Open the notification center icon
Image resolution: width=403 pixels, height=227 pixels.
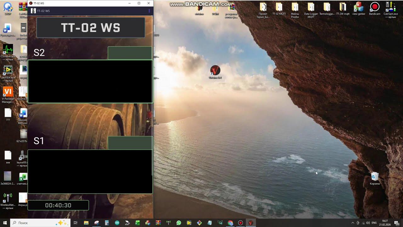pyautogui.click(x=396, y=223)
